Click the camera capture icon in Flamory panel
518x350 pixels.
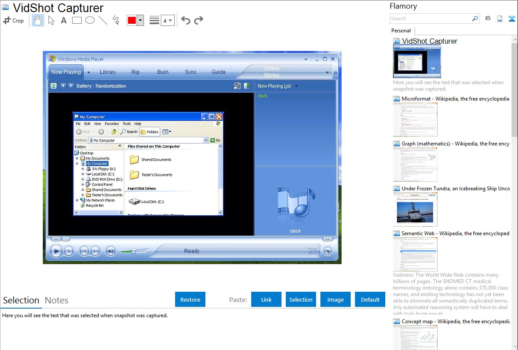pyautogui.click(x=488, y=19)
